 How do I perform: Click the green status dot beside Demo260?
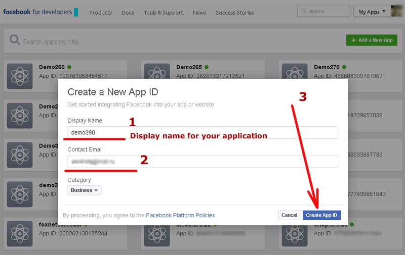pyautogui.click(x=69, y=67)
